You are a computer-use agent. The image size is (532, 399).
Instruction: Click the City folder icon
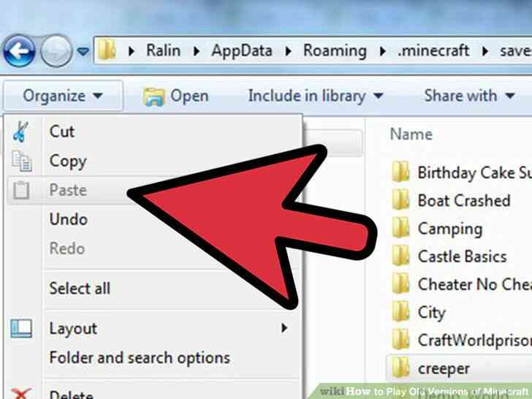tap(400, 311)
